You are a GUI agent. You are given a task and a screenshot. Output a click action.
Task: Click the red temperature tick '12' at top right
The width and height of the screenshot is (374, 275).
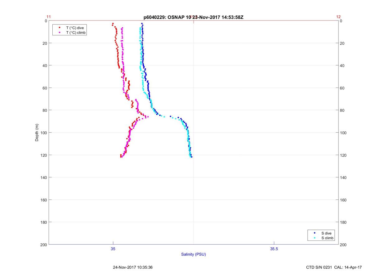click(x=338, y=17)
